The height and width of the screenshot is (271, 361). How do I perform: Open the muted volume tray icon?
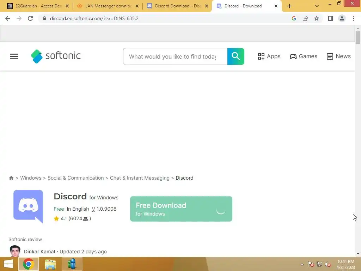click(x=328, y=264)
